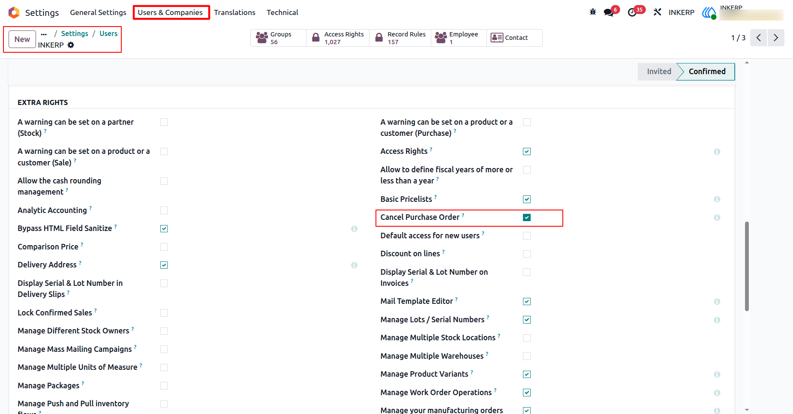
Task: Uncheck the Cancel Purchase Order checkbox
Action: click(x=527, y=218)
